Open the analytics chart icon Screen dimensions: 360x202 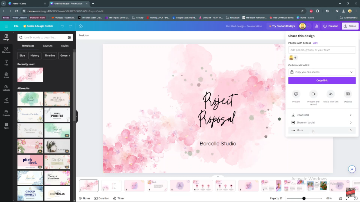click(316, 26)
